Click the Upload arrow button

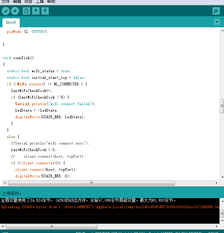click(x=15, y=11)
